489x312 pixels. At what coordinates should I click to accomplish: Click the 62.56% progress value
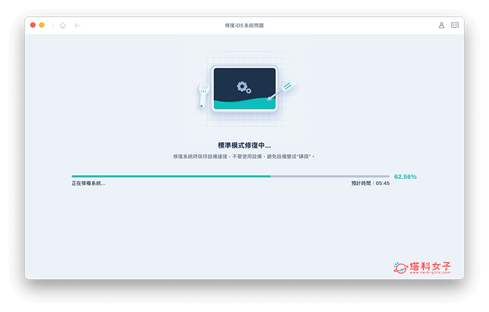pos(405,177)
